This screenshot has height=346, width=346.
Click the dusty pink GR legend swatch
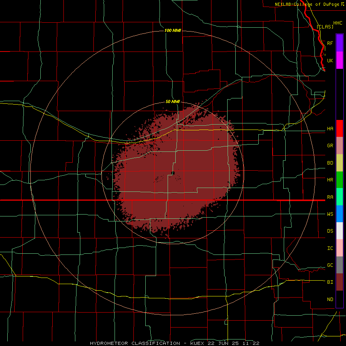click(x=339, y=146)
